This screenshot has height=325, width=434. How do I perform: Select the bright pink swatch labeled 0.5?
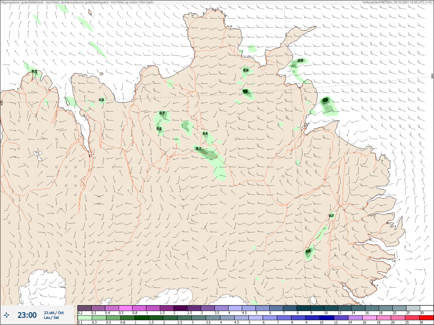coord(125,308)
